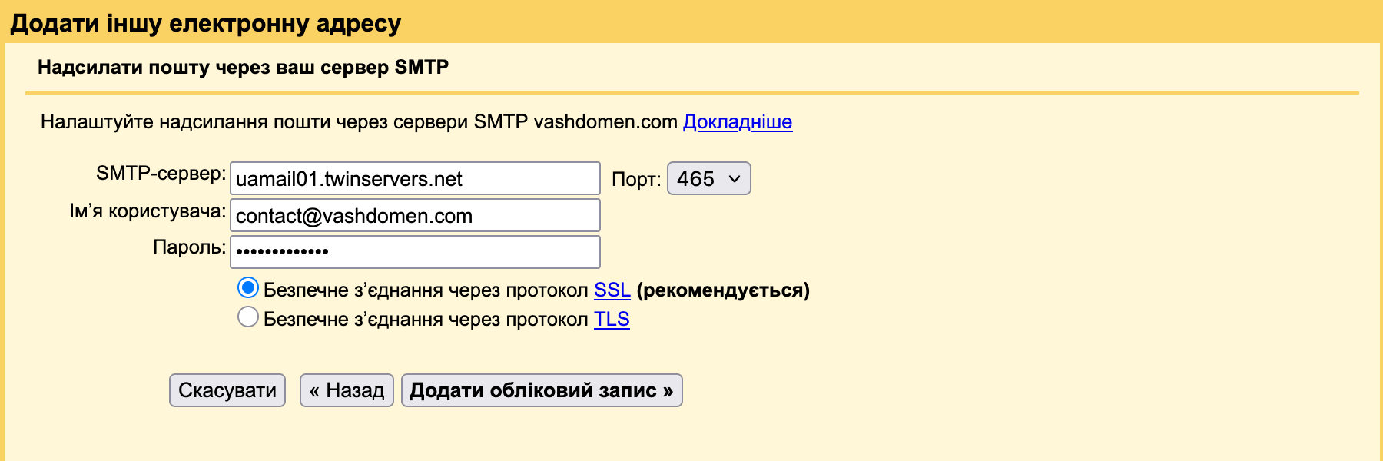This screenshot has height=461, width=1383.
Task: Click the (рекомендується) text
Action: (x=723, y=290)
